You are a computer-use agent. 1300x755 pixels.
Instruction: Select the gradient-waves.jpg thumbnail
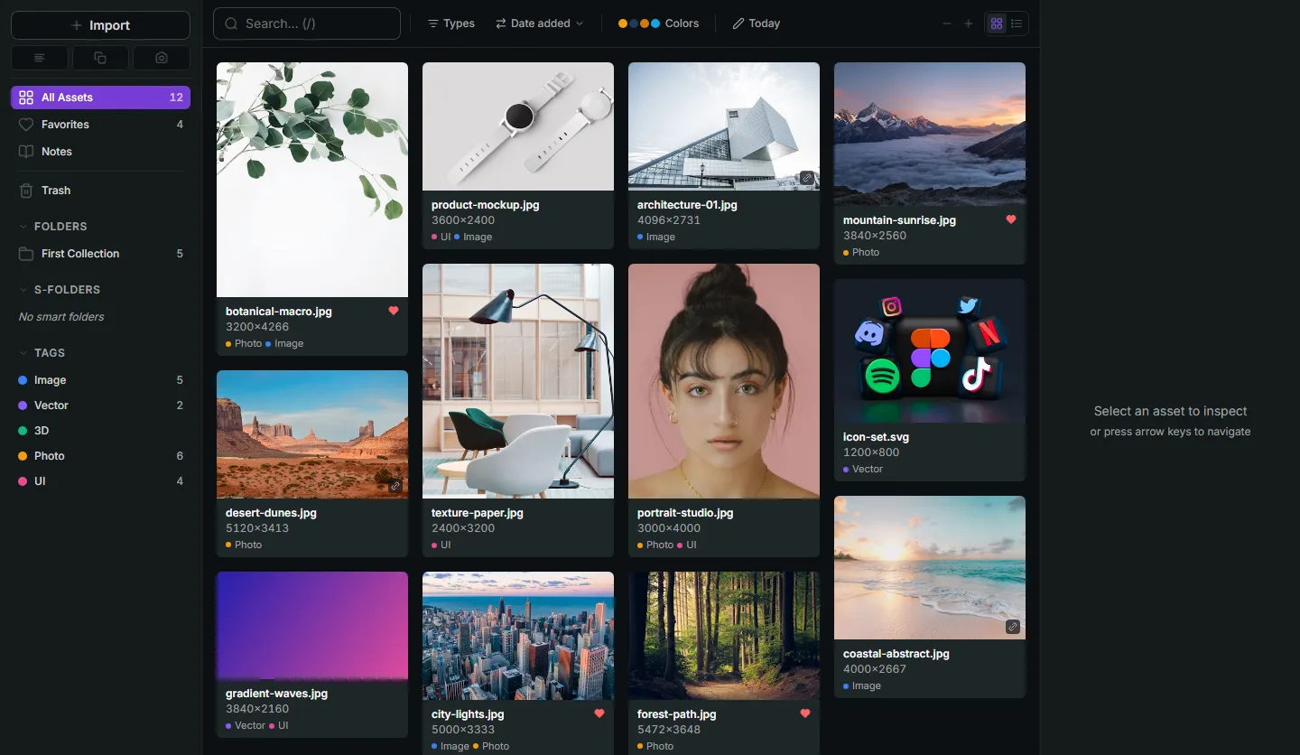point(312,625)
